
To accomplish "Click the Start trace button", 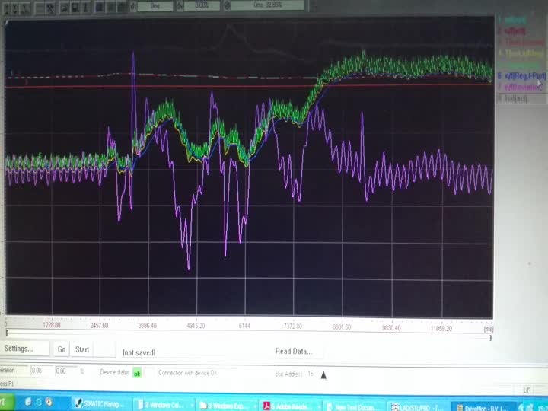I will coord(82,349).
